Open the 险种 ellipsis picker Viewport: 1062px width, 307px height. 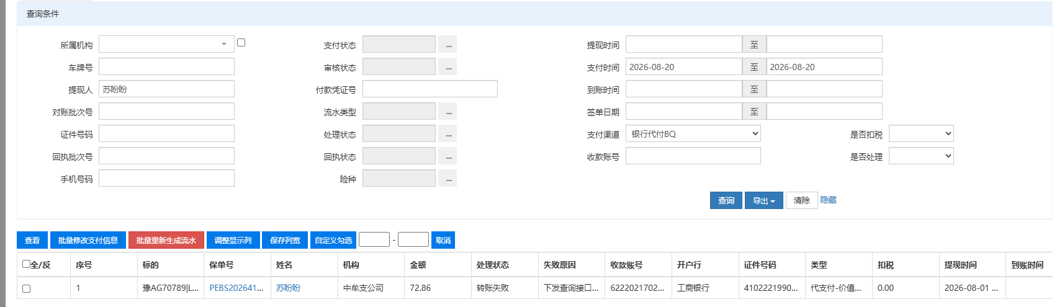point(448,179)
